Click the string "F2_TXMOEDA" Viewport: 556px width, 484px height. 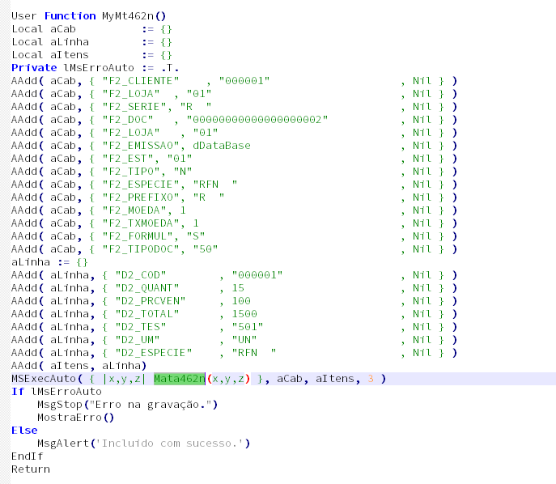[141, 223]
